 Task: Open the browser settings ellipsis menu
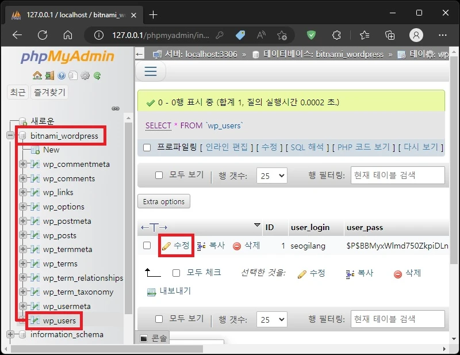pyautogui.click(x=442, y=35)
